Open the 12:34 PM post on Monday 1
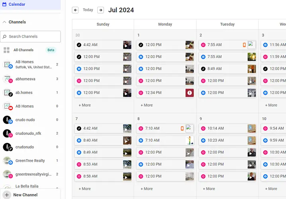 point(165,93)
